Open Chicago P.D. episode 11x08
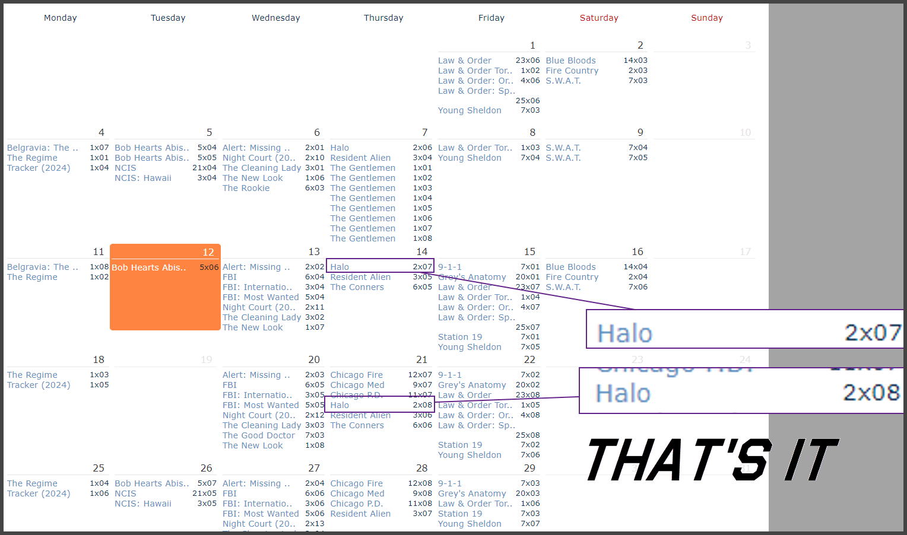The image size is (907, 535). pyautogui.click(x=357, y=504)
